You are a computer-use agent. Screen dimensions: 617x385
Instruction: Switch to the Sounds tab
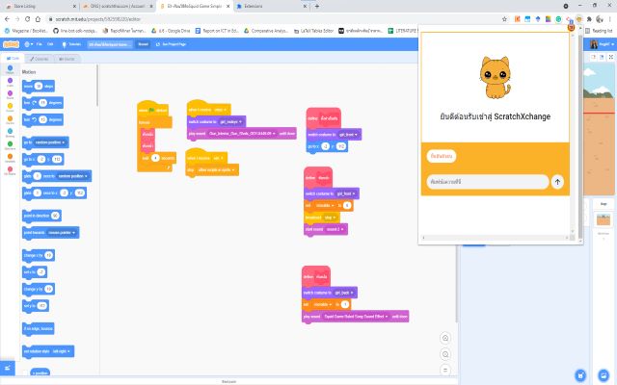point(67,59)
